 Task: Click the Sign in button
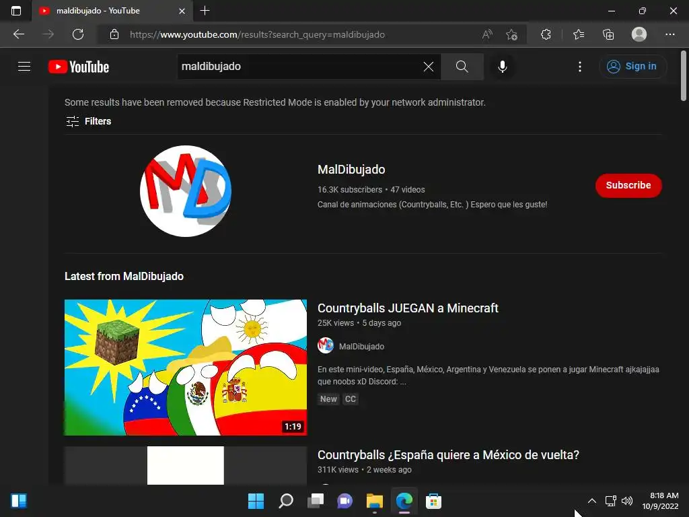(x=632, y=67)
